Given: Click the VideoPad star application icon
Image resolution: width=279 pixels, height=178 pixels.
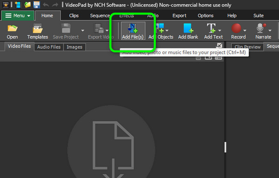Looking at the screenshot, I should [x=6, y=5].
